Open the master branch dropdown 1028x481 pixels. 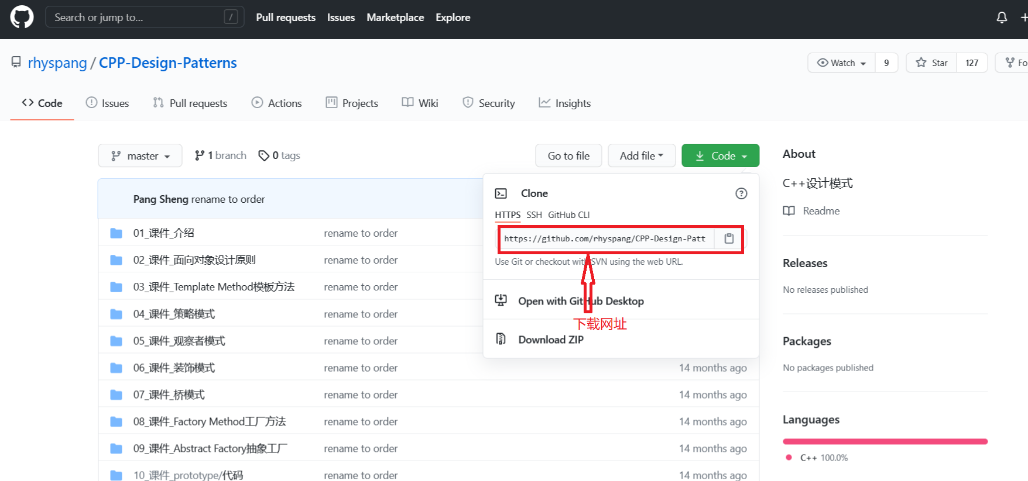click(141, 155)
